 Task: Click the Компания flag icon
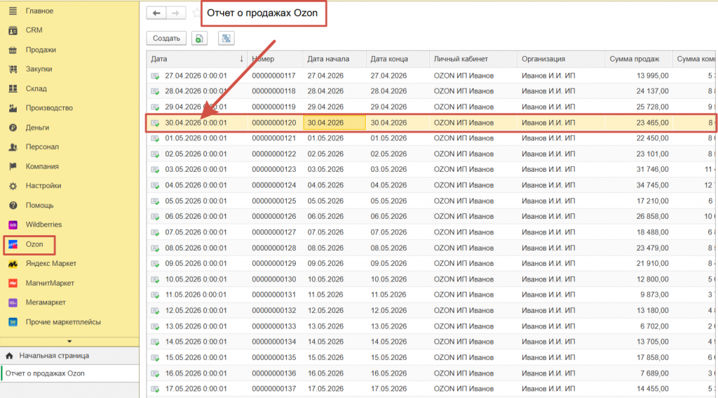pos(13,166)
